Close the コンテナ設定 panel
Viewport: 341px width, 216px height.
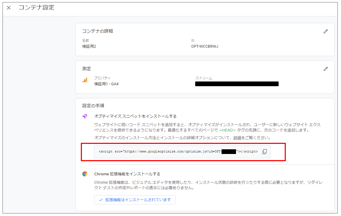9,8
